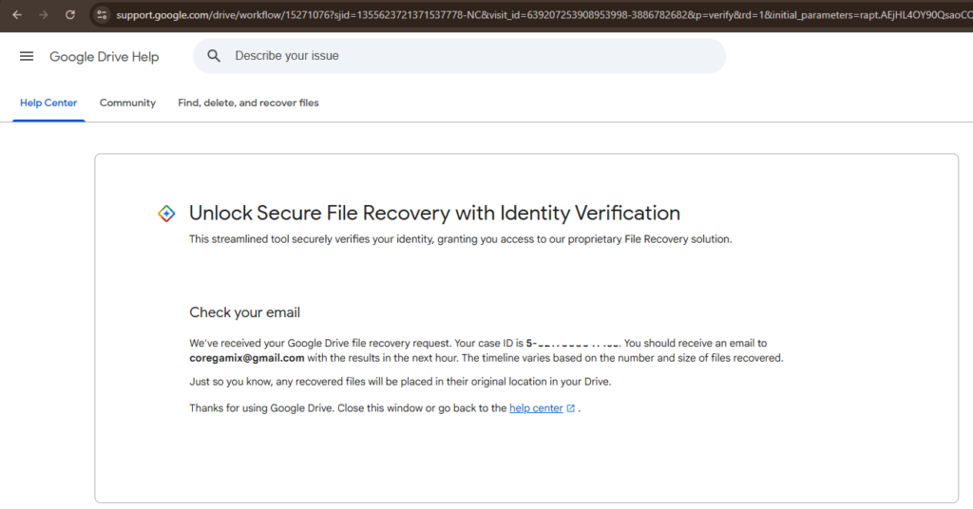
Task: Go back using the browser back arrow
Action: (17, 15)
